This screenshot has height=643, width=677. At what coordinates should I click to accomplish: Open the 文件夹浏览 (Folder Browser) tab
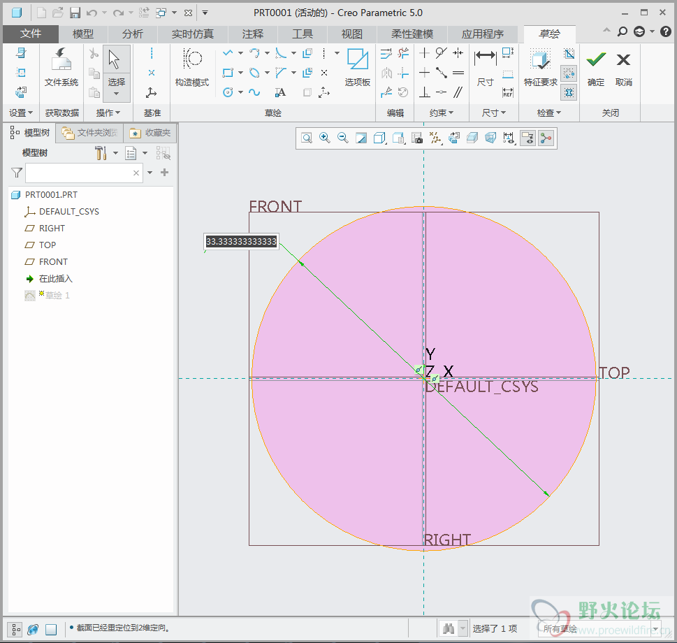(x=90, y=133)
